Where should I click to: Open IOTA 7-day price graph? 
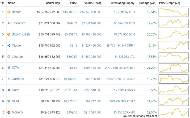coord(173,68)
